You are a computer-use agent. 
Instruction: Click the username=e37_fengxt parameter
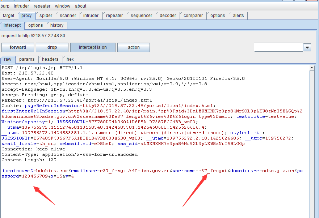pos(200,171)
